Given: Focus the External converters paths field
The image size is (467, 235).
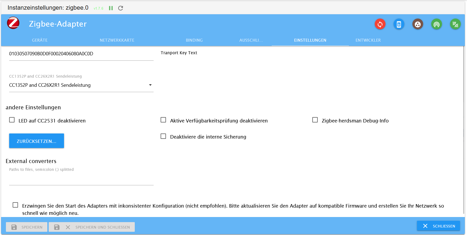Looking at the screenshot, I should pyautogui.click(x=81, y=179).
